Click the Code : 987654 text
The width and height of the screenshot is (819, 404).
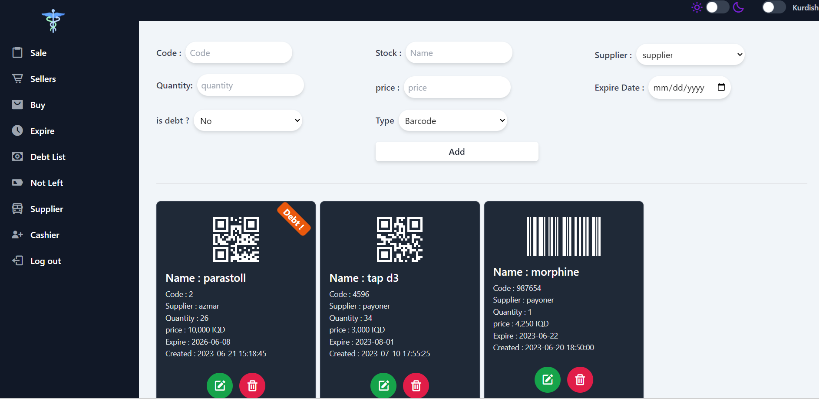pos(517,288)
